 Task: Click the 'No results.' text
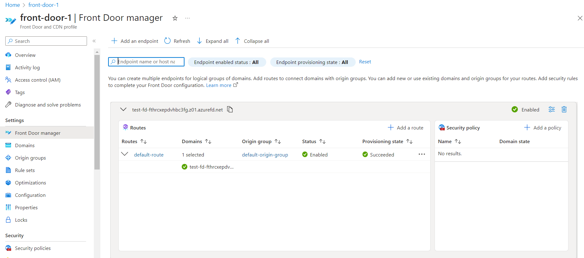[x=450, y=153]
